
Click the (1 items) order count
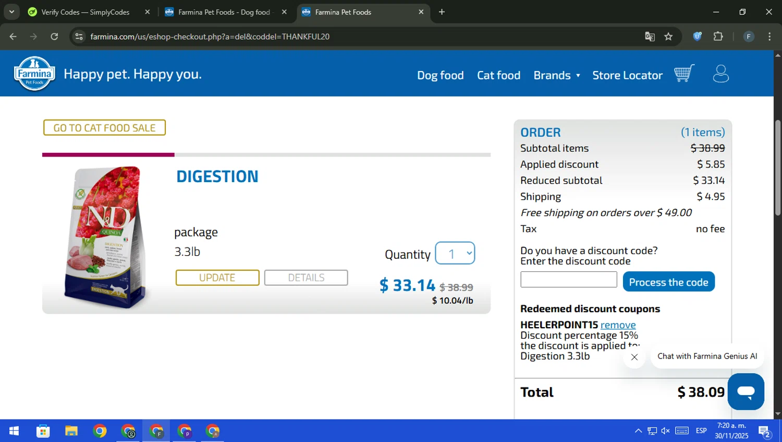[x=703, y=133]
